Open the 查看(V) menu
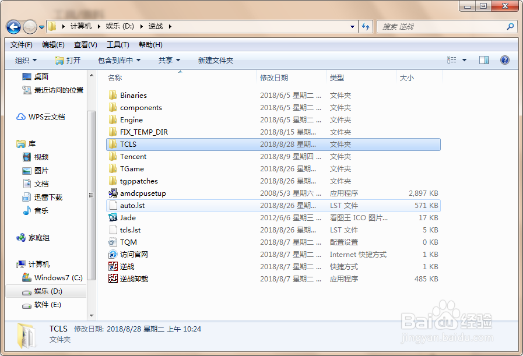523x356 pixels. click(x=85, y=45)
